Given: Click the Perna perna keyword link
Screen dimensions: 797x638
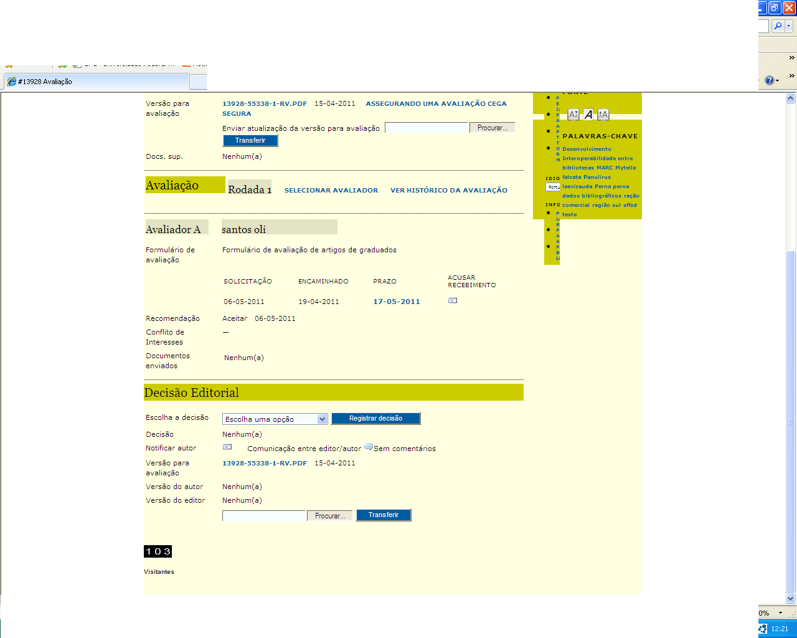Looking at the screenshot, I should pos(611,186).
